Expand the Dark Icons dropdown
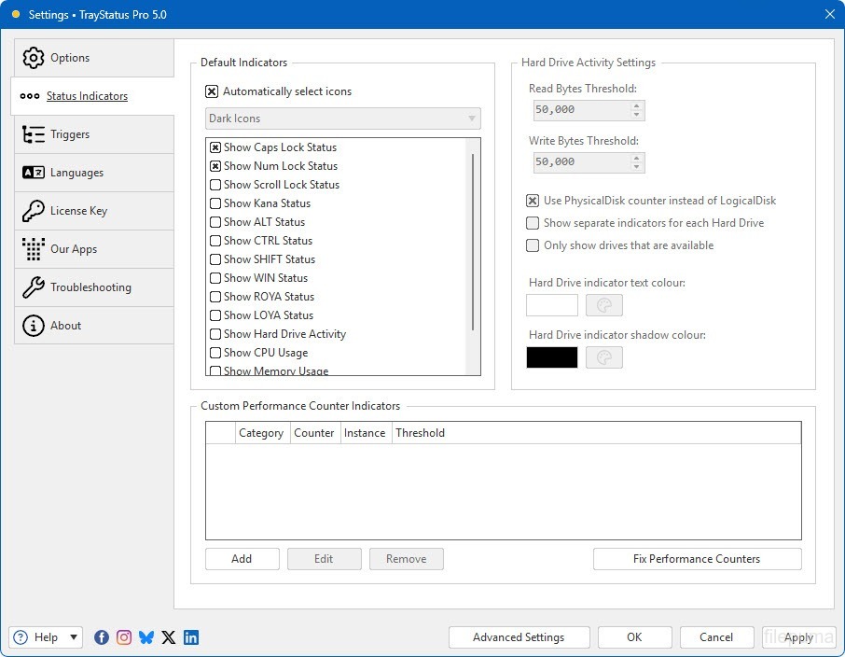 tap(473, 119)
